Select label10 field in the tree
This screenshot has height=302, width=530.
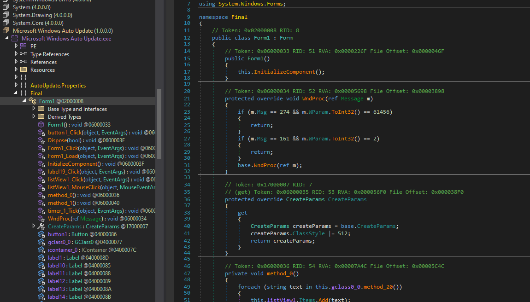click(x=57, y=266)
